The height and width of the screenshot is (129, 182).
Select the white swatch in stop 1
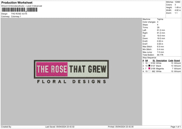149,63
